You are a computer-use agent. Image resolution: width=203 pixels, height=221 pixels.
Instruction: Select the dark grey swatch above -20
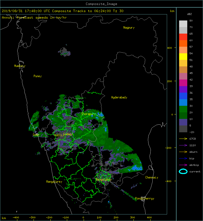coord(183,129)
